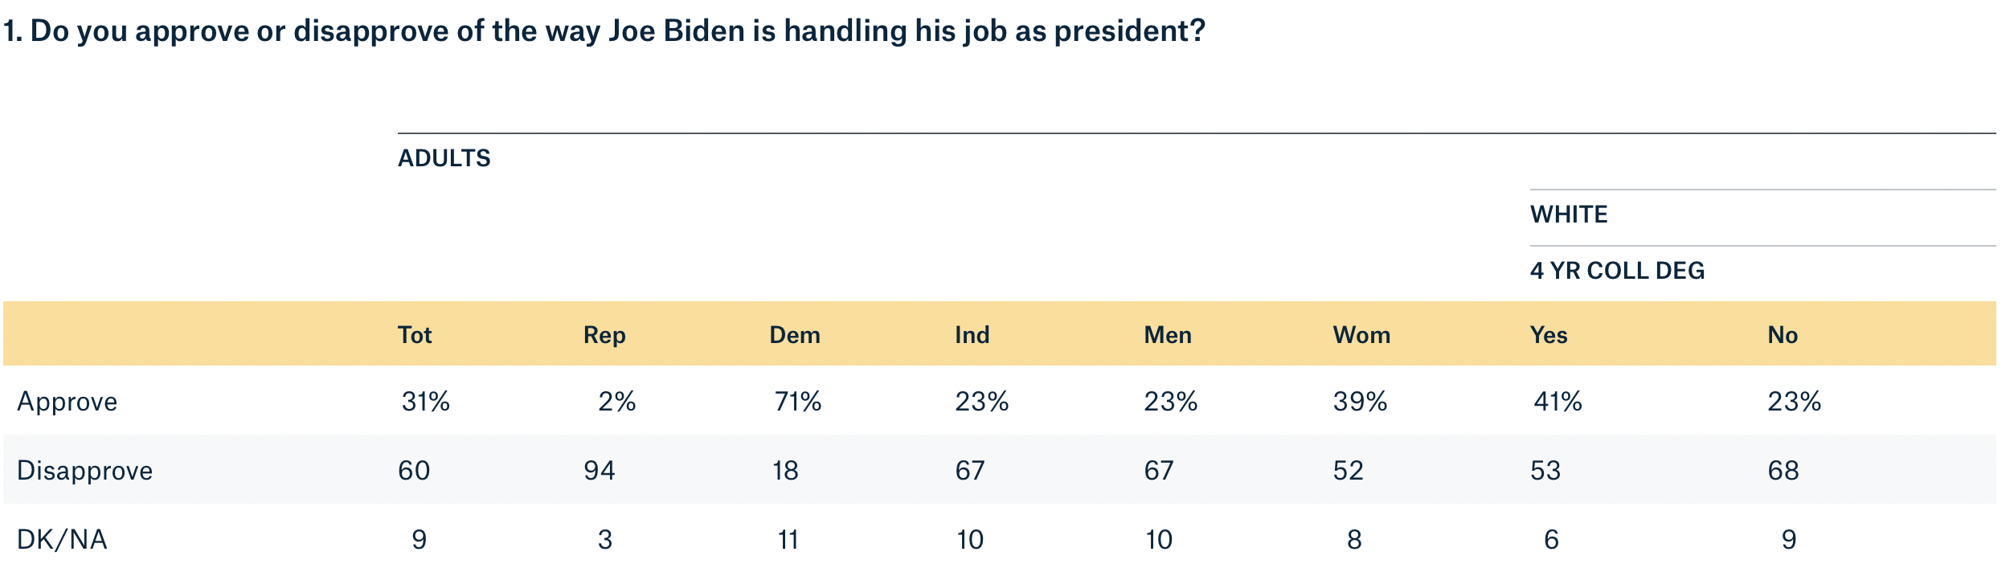Click the DK/NA row label
Viewport: 2014px width, 572px height.
[62, 540]
